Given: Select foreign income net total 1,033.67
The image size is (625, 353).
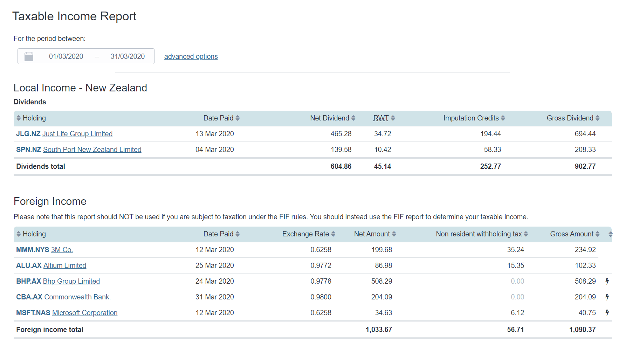Looking at the screenshot, I should click(x=379, y=330).
